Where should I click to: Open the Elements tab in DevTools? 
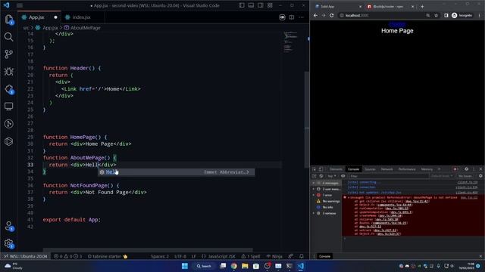coord(336,169)
